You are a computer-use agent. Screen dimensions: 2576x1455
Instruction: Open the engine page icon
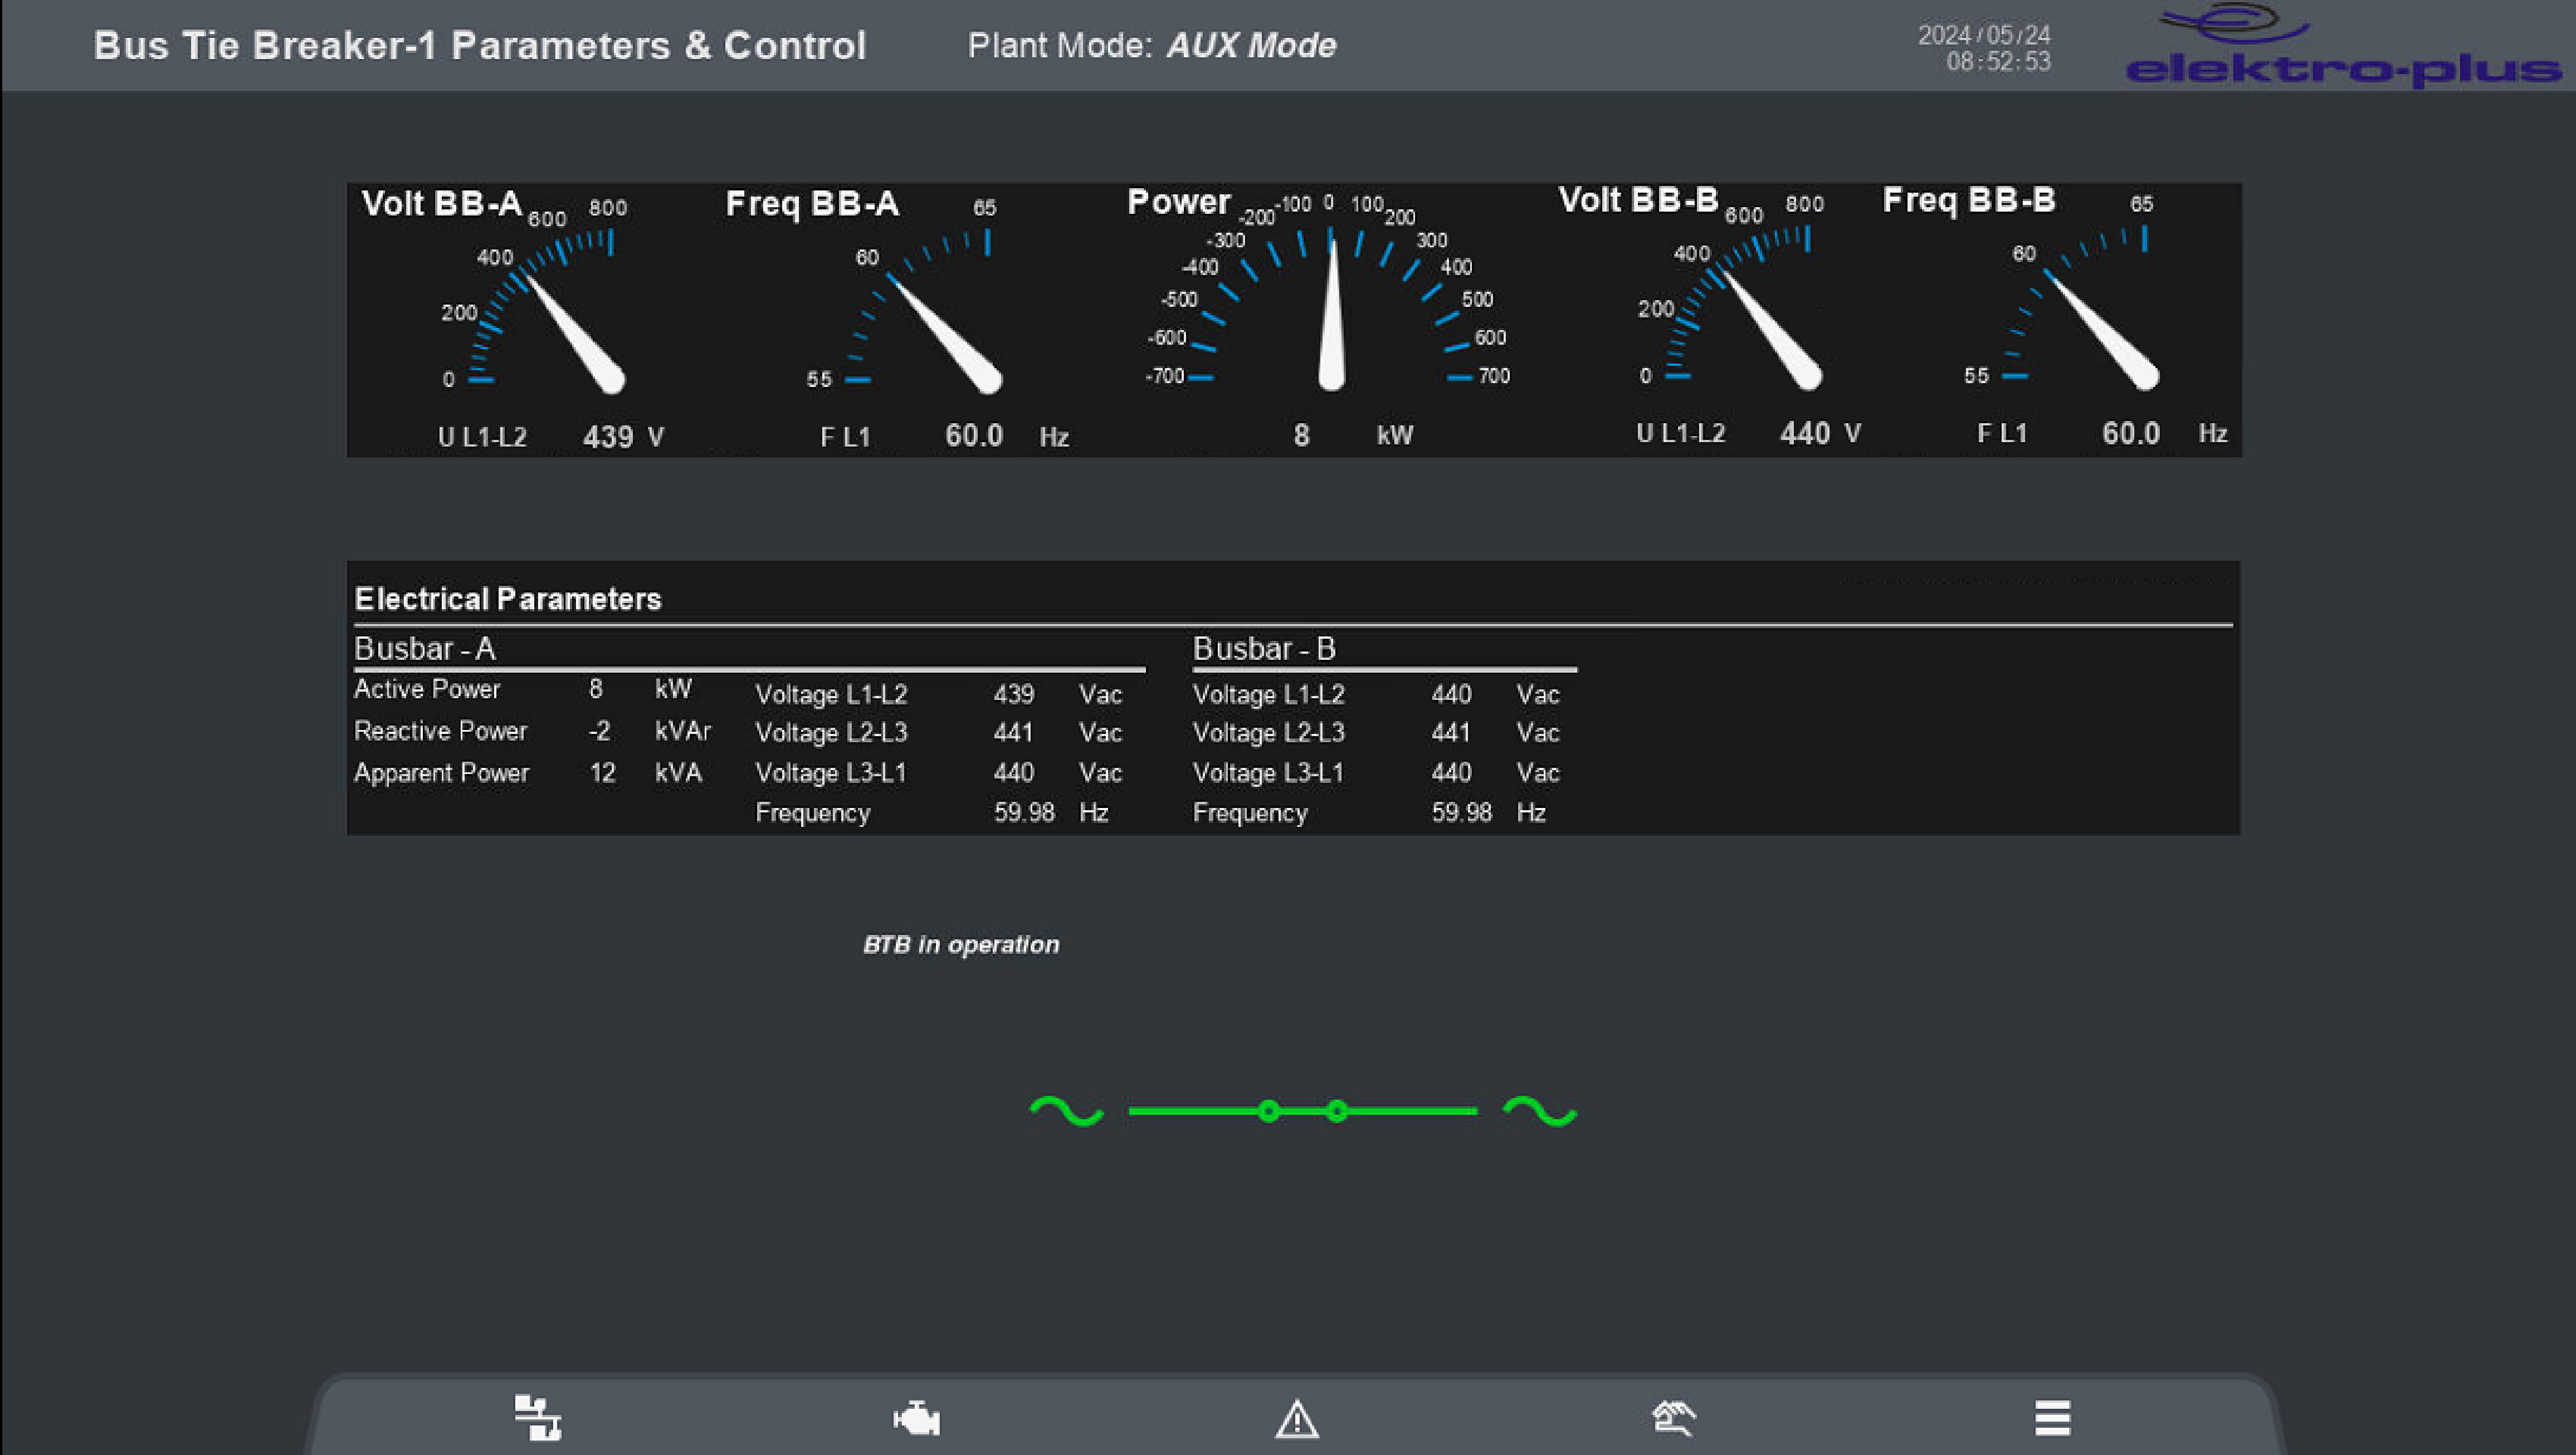[x=916, y=1418]
